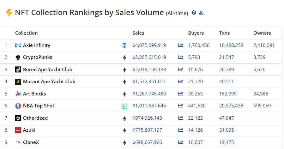The width and height of the screenshot is (284, 149).
Task: Click the help question mark icon
Action: pos(194,13)
